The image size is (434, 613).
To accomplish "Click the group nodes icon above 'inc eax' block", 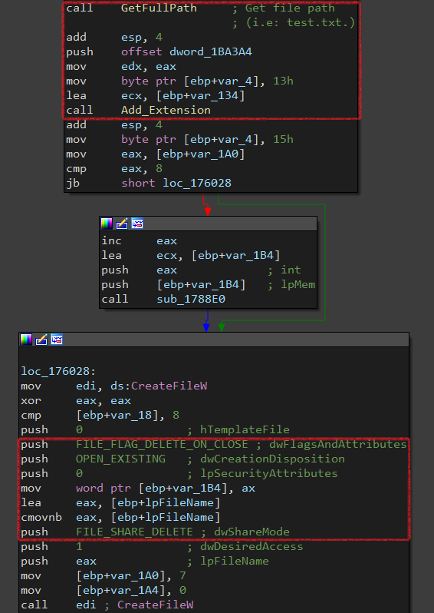I will pos(137,224).
